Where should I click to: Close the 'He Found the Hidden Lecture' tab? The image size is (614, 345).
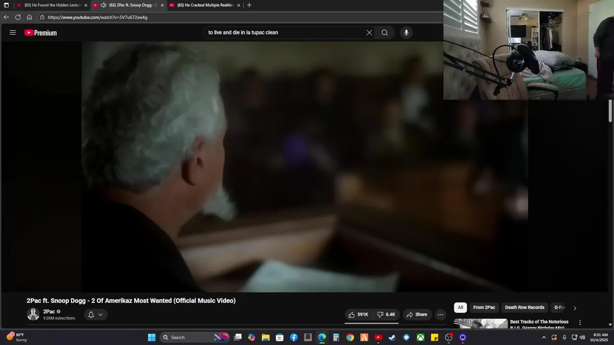tap(86, 5)
